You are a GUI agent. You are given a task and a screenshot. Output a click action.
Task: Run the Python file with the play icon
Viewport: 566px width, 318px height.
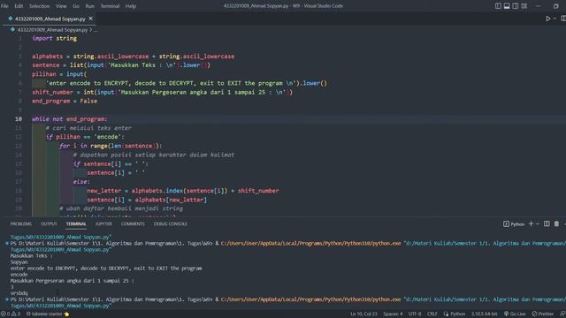[548, 19]
